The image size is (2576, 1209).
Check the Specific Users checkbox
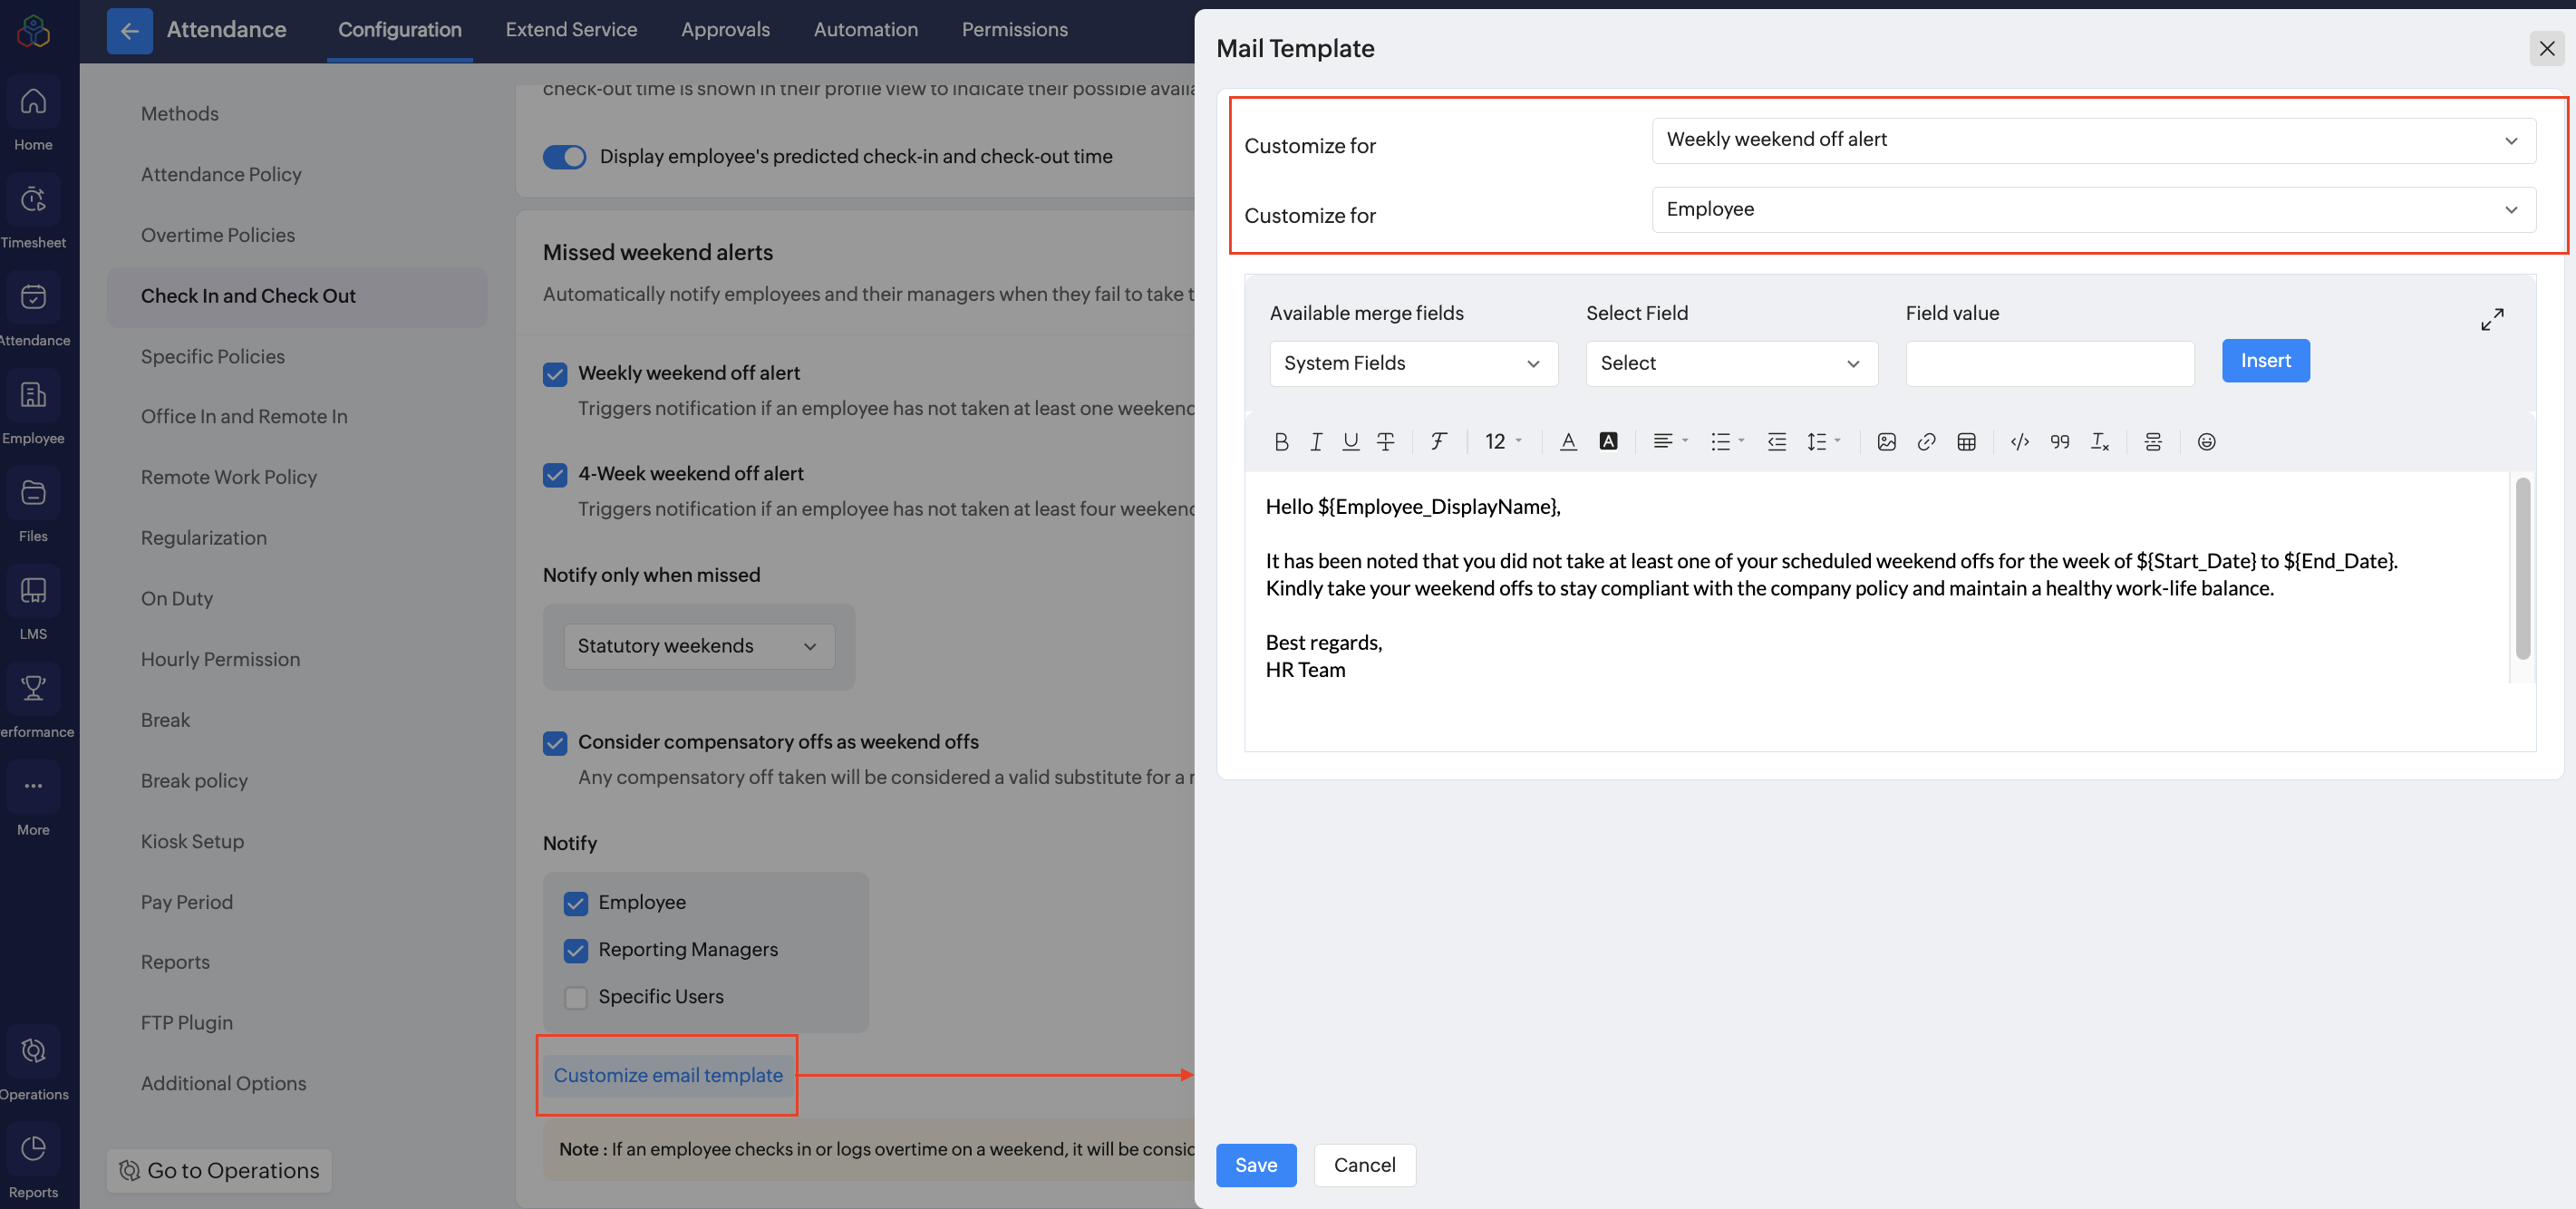[576, 997]
